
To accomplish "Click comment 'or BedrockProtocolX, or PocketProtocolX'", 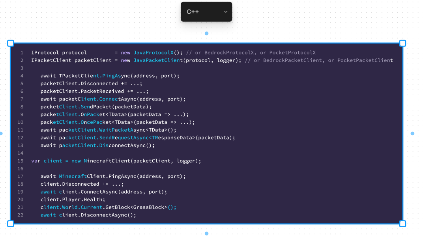I will [x=255, y=52].
